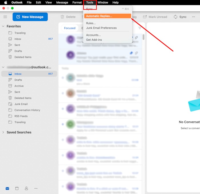Viewport: 200px width, 194px height.
Task: Switch to Calendar view icon
Action: (x=17, y=188)
